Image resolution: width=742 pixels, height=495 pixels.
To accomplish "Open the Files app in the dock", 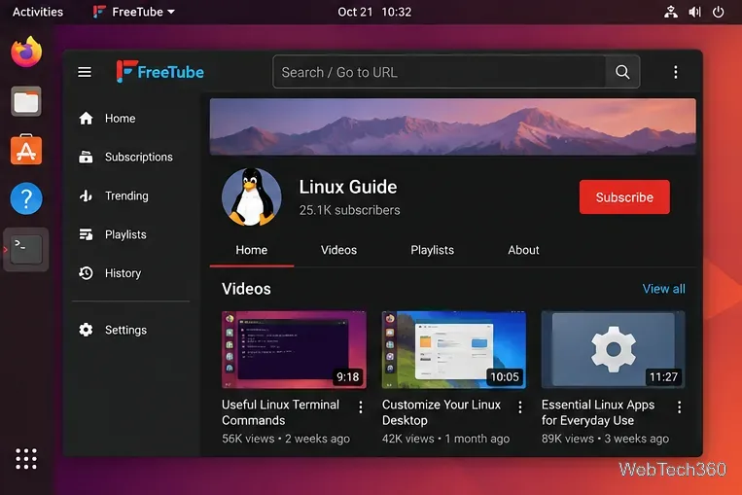I will [26, 101].
